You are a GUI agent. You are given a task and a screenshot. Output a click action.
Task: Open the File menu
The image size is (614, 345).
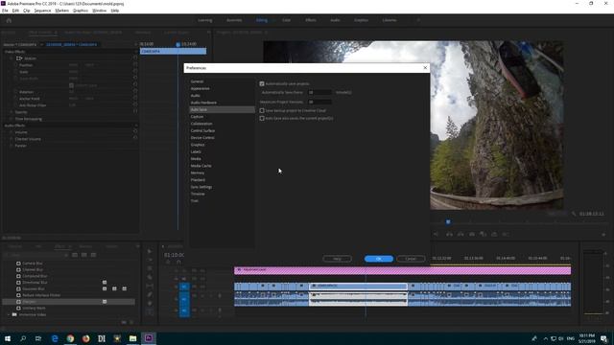5,11
